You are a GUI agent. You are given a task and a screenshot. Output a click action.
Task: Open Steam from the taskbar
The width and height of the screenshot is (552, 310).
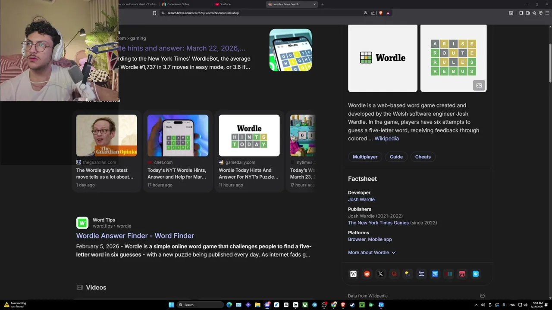(352, 305)
